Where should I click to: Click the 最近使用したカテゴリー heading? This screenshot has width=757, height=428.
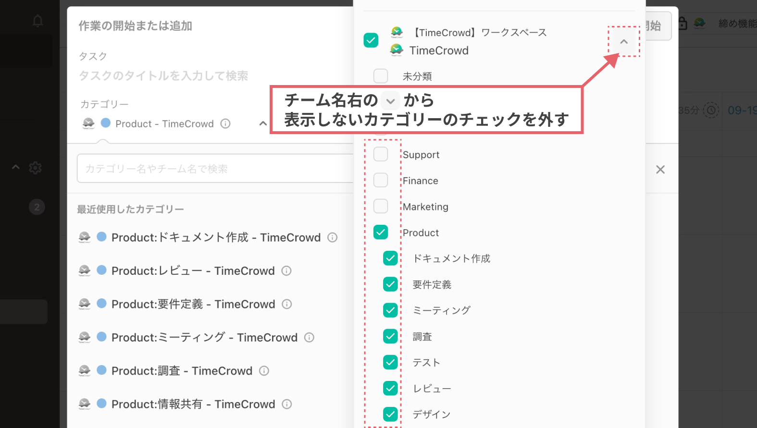coord(130,209)
